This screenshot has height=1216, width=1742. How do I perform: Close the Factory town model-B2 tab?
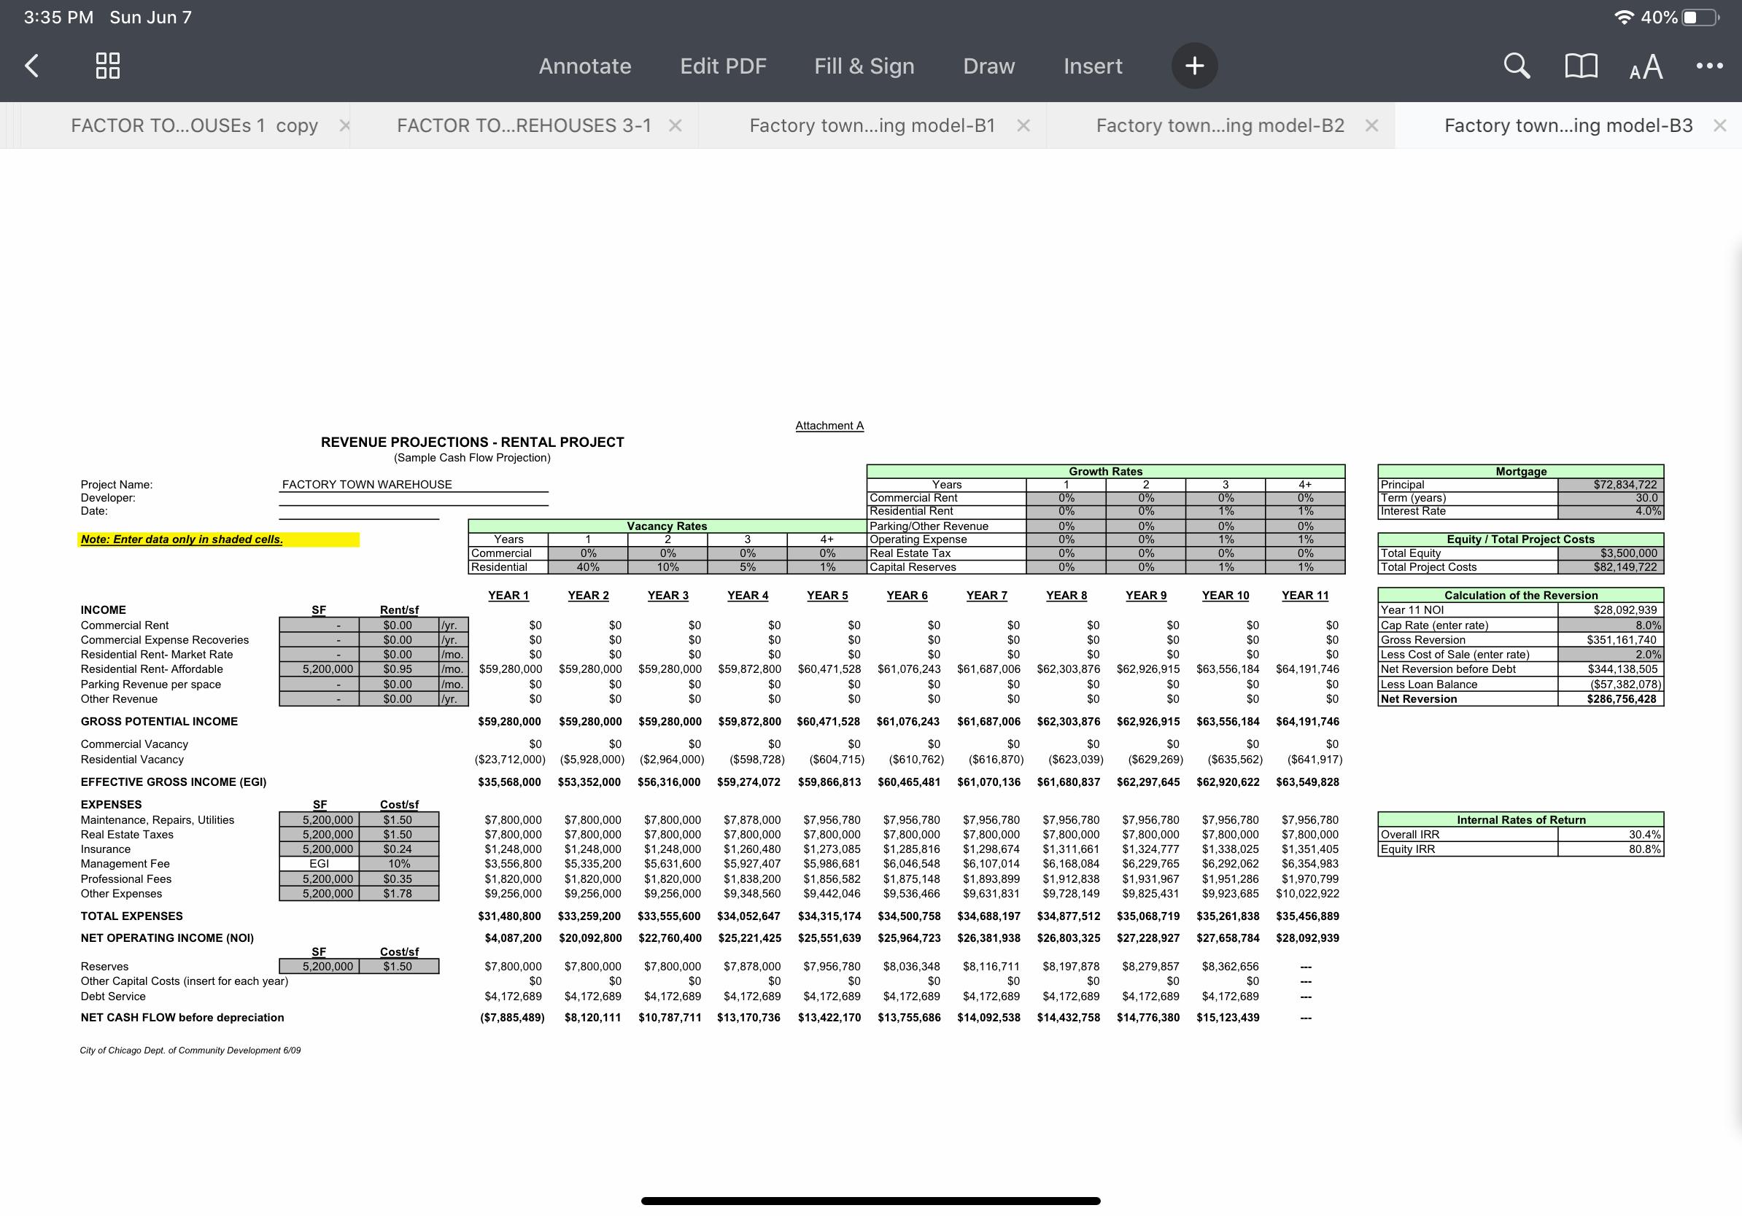(x=1371, y=125)
